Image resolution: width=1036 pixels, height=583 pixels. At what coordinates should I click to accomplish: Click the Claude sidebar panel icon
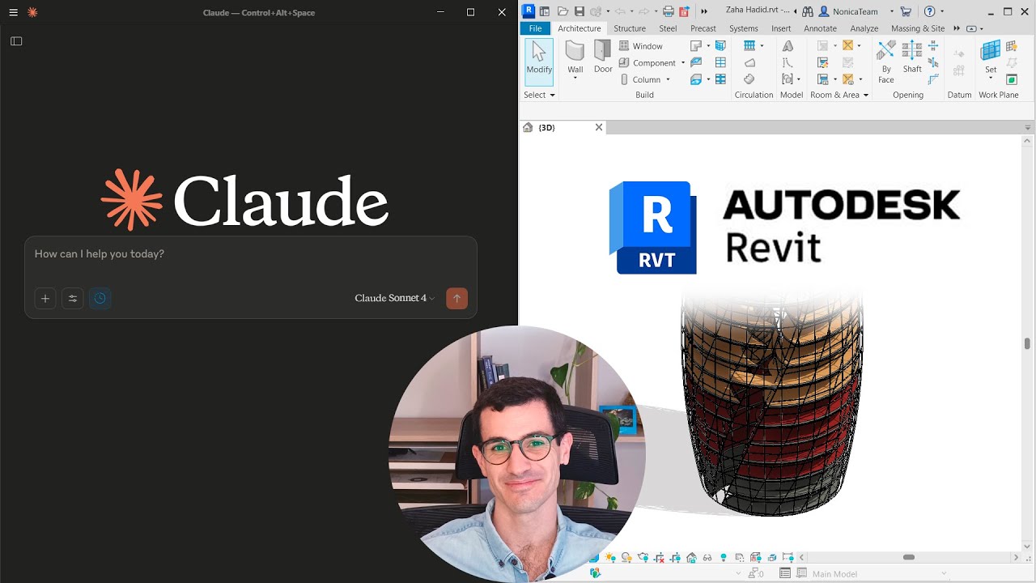pos(16,41)
